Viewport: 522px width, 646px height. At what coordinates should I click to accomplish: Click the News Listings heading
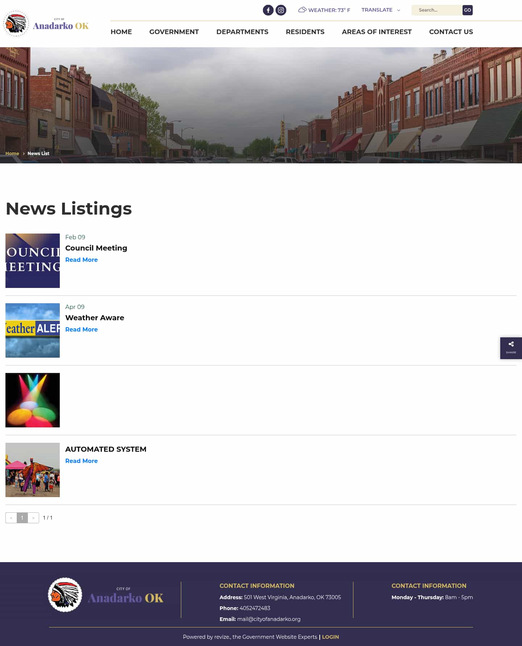pos(69,209)
